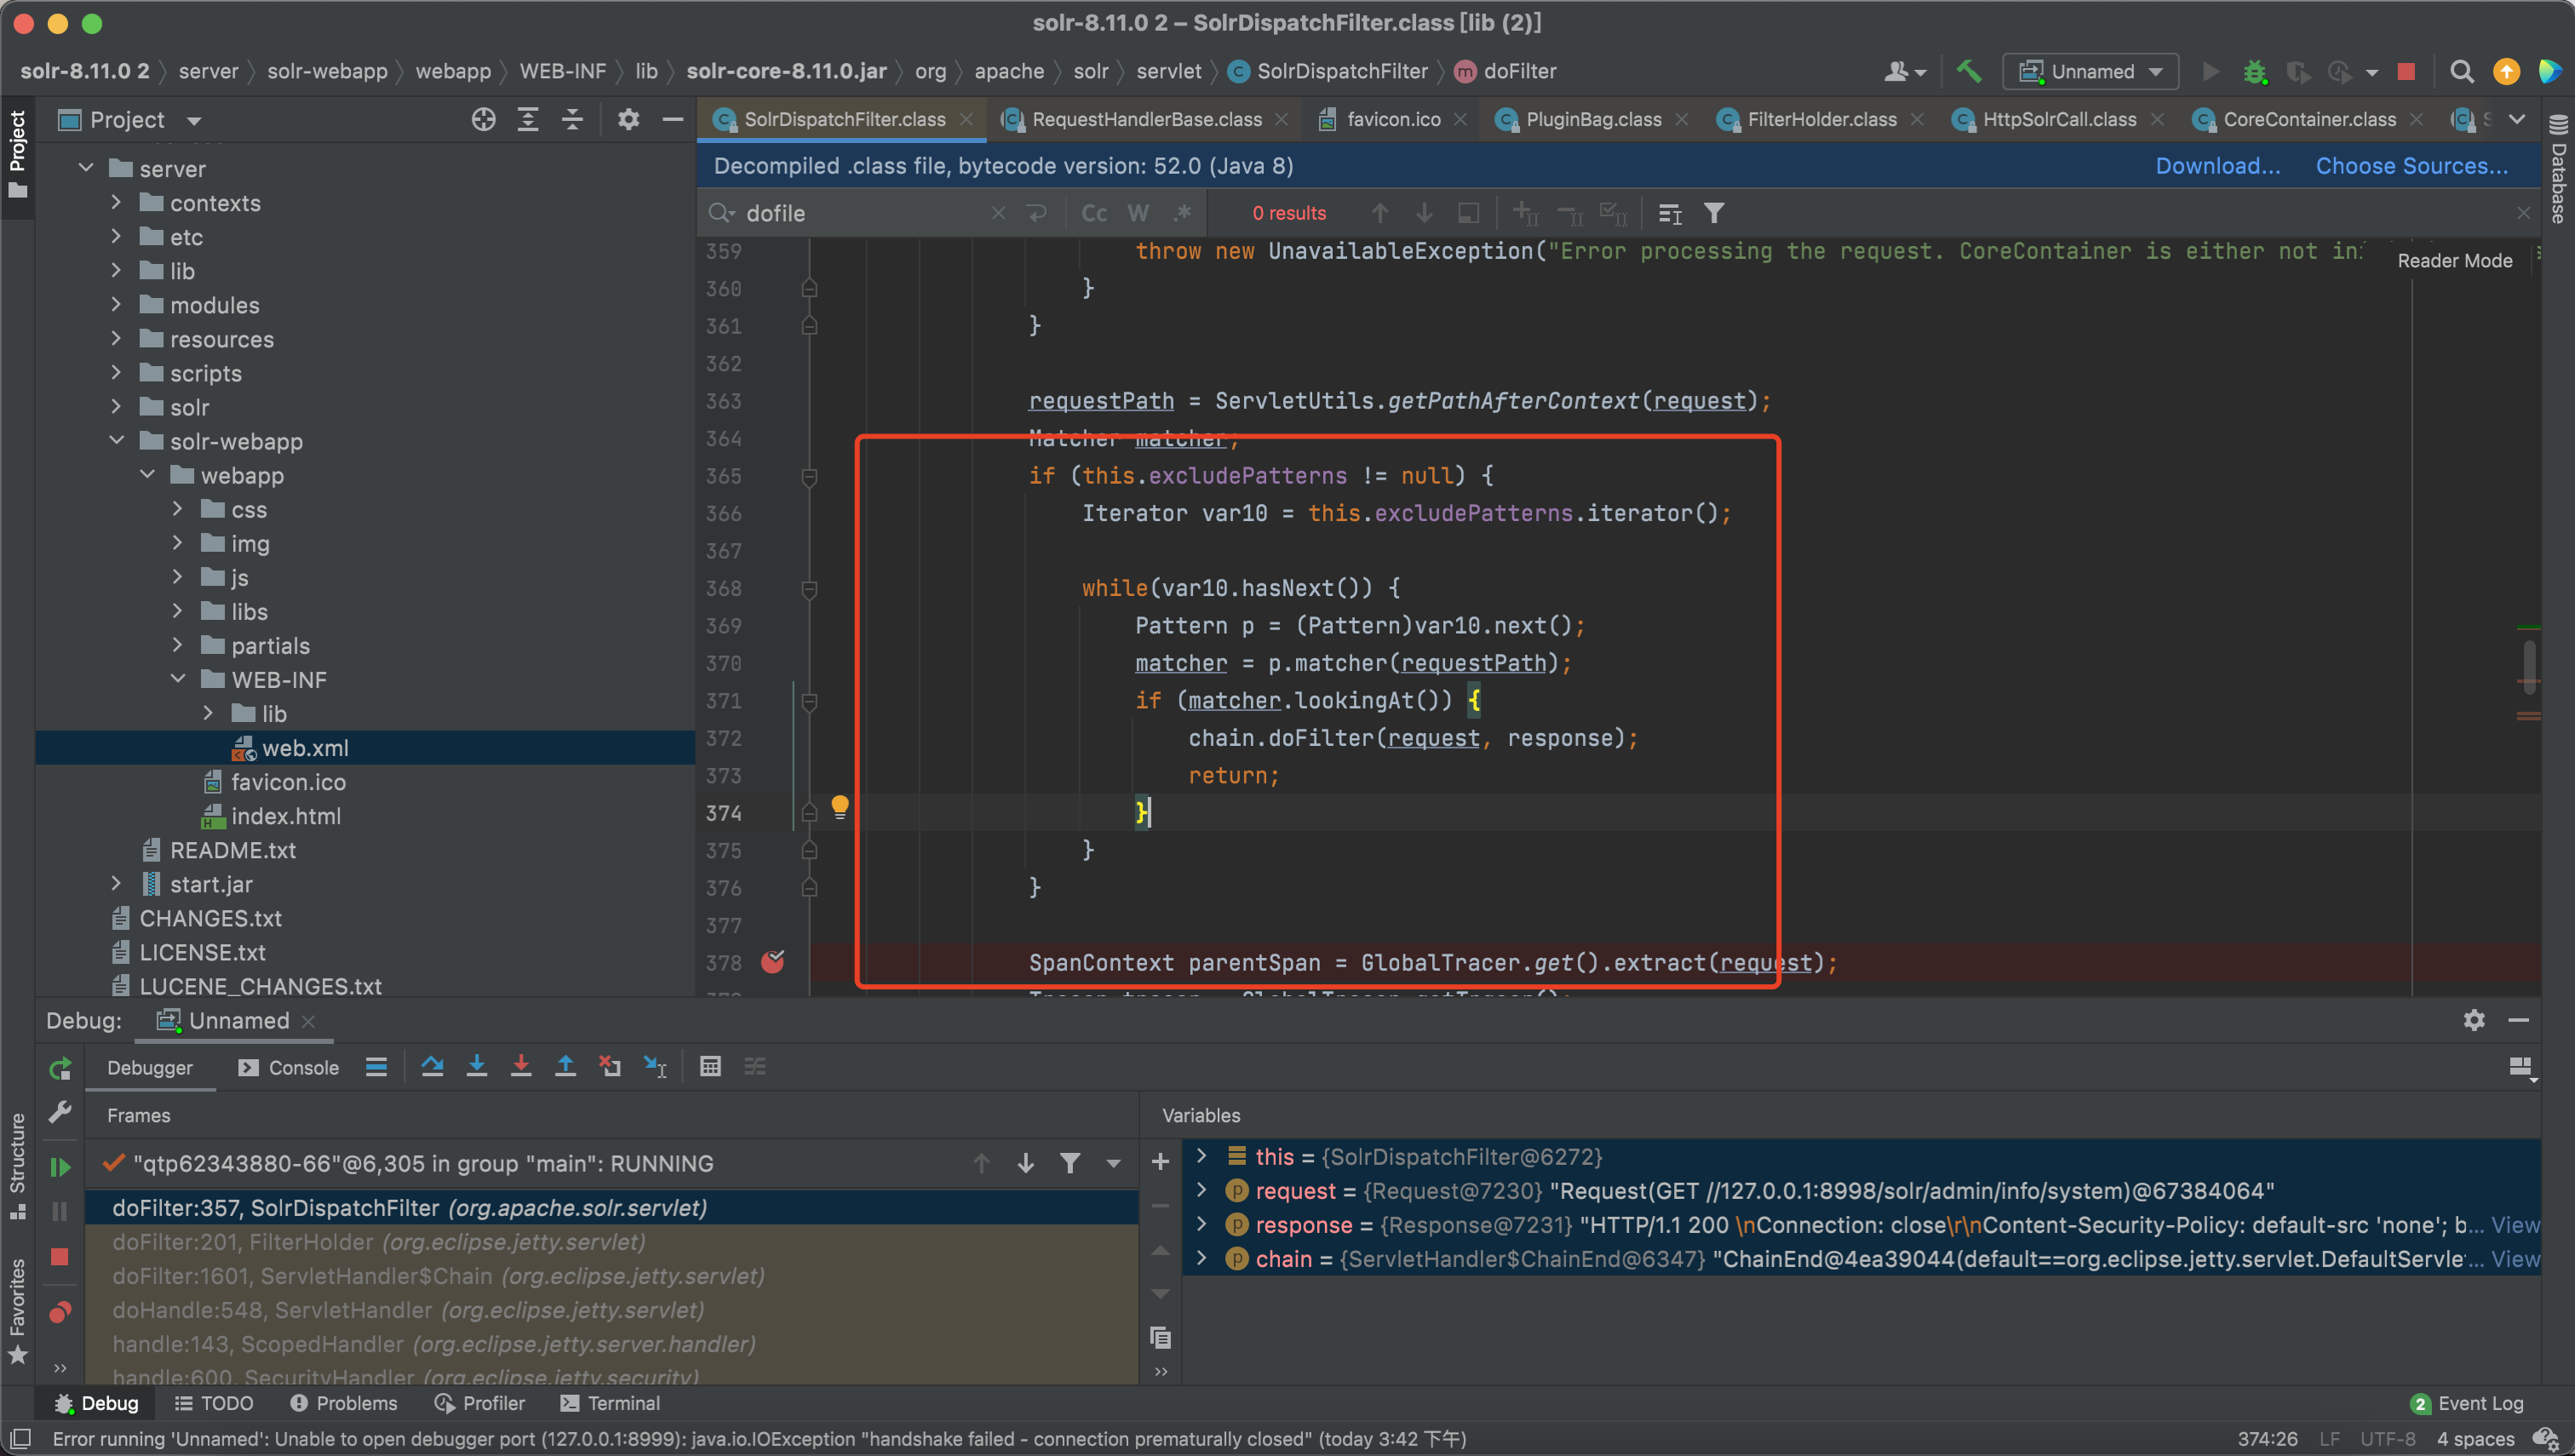This screenshot has width=2575, height=1456.
Task: Click the UTF-8 encoding status item
Action: click(2387, 1439)
